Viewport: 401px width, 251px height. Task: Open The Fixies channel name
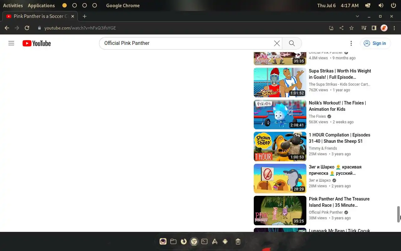(317, 116)
